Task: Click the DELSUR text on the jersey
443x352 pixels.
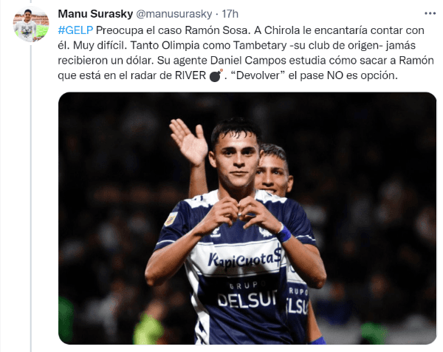Action: point(247,300)
